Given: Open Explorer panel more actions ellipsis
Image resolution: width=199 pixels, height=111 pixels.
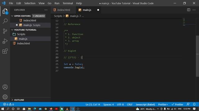Looking at the screenshot, I should (46, 10).
